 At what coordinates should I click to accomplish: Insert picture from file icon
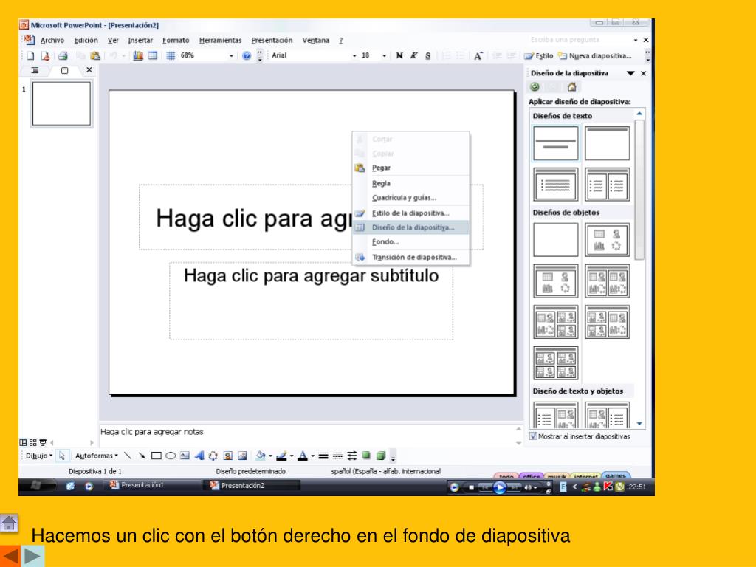[242, 456]
